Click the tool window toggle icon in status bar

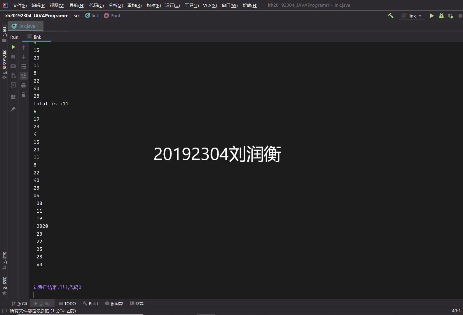[x=4, y=311]
